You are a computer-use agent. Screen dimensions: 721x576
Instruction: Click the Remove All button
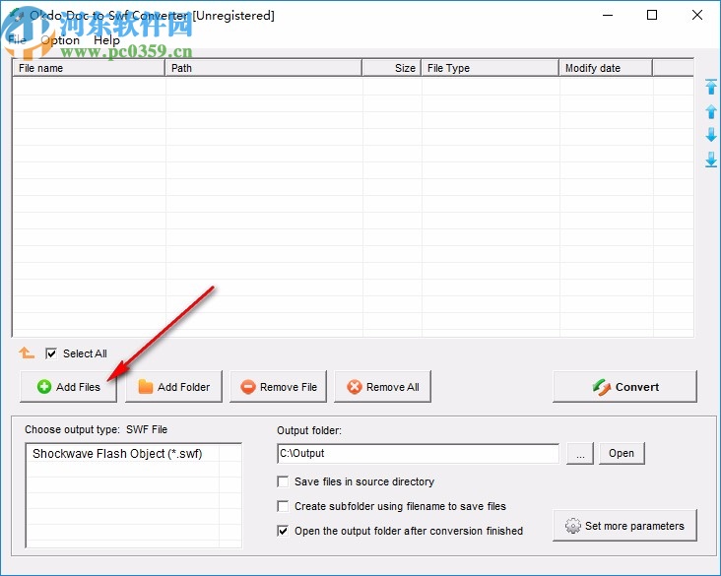coord(382,387)
